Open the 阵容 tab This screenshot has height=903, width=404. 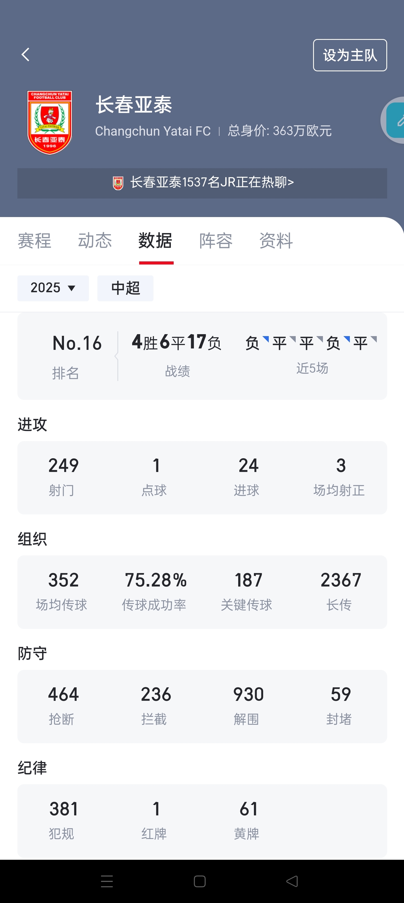pyautogui.click(x=216, y=241)
